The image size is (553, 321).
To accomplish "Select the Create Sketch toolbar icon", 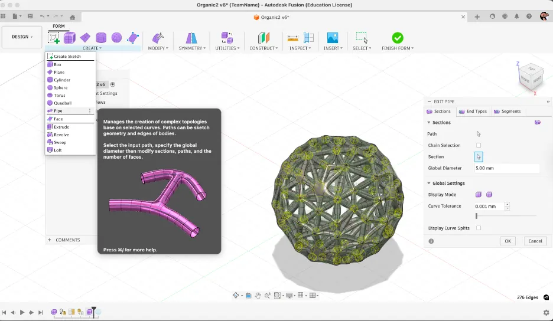I will point(54,37).
